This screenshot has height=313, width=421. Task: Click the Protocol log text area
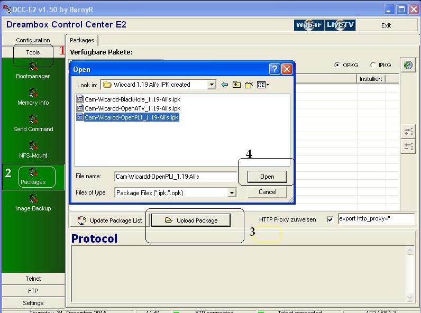[239, 274]
